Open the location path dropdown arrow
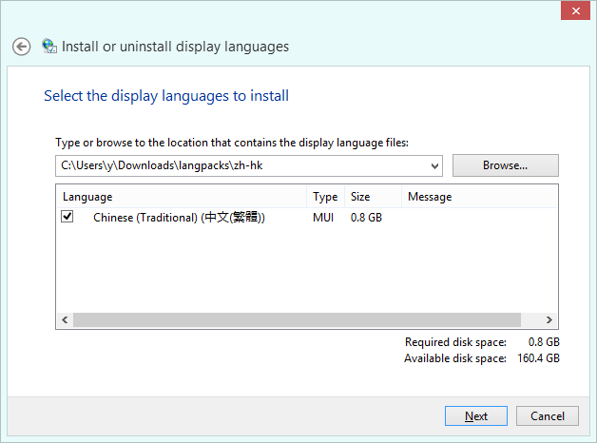 [x=434, y=166]
